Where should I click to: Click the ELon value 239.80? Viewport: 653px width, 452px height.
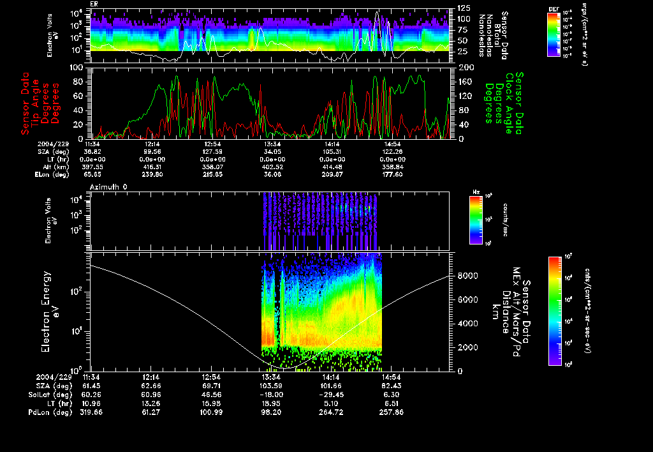pos(152,175)
